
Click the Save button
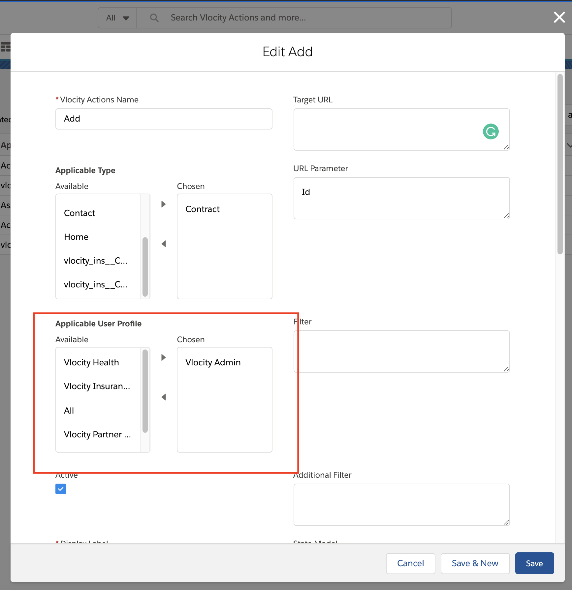pos(534,563)
